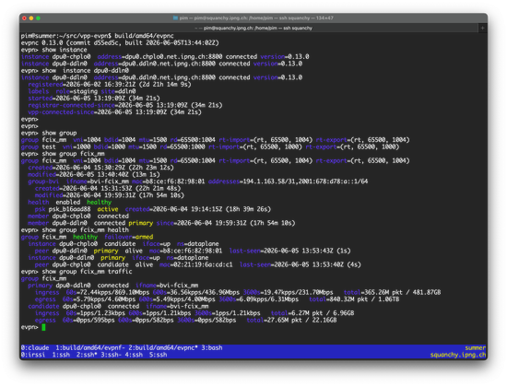Click the green cursor at evpn prompt
Screen dimensions: 507x386
pyautogui.click(x=43, y=327)
